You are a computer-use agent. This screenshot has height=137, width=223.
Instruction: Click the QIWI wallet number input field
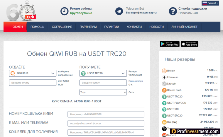click(106, 114)
